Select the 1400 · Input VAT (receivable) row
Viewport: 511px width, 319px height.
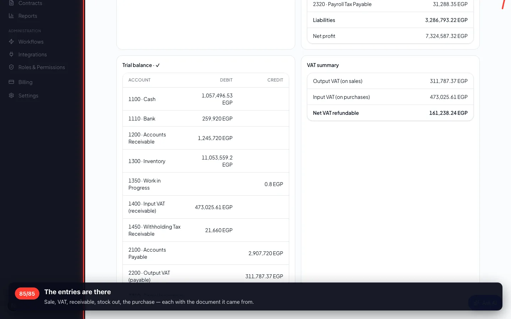206,207
